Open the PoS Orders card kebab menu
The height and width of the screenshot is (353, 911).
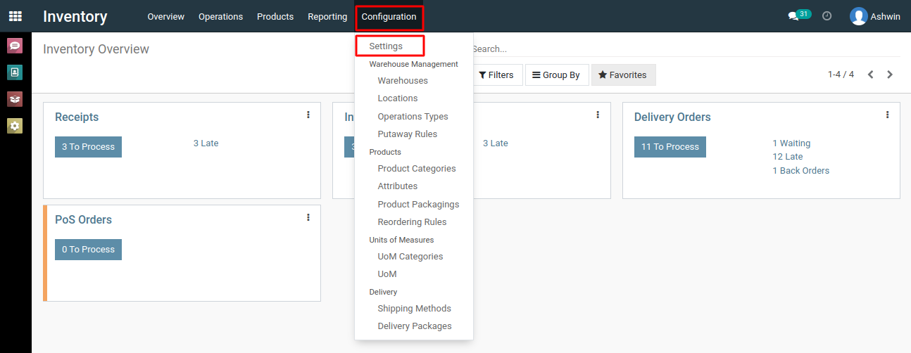pos(308,218)
